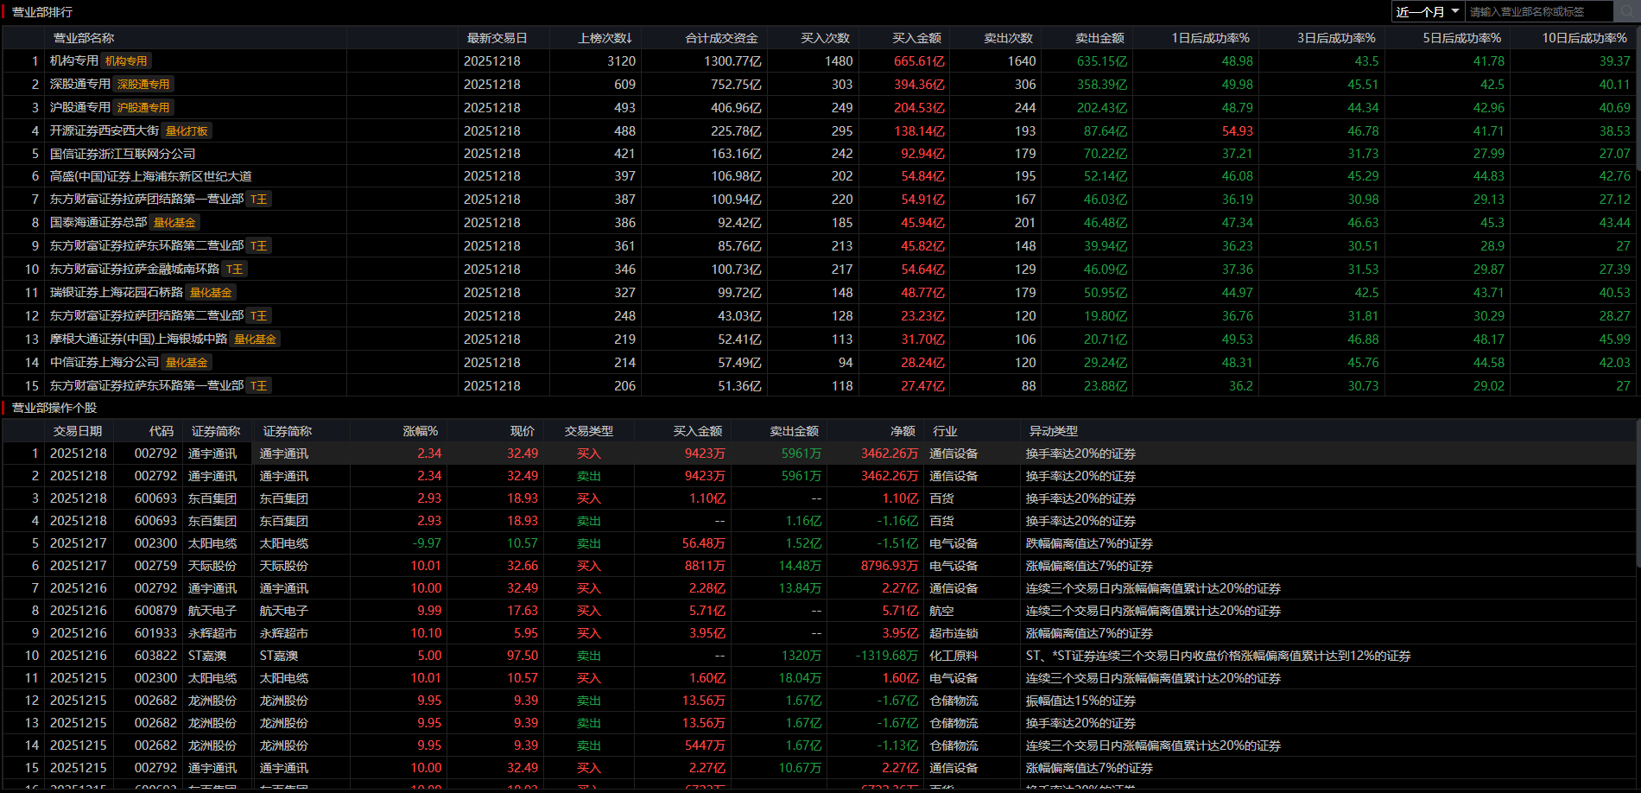This screenshot has height=793, width=1641.
Task: Click the 深股通专用 orange tag badge
Action: (x=143, y=85)
